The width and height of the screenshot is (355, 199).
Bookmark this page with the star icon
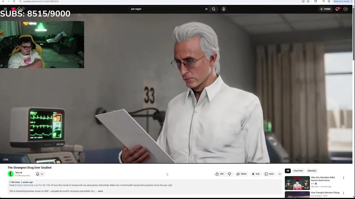pos(308,1)
